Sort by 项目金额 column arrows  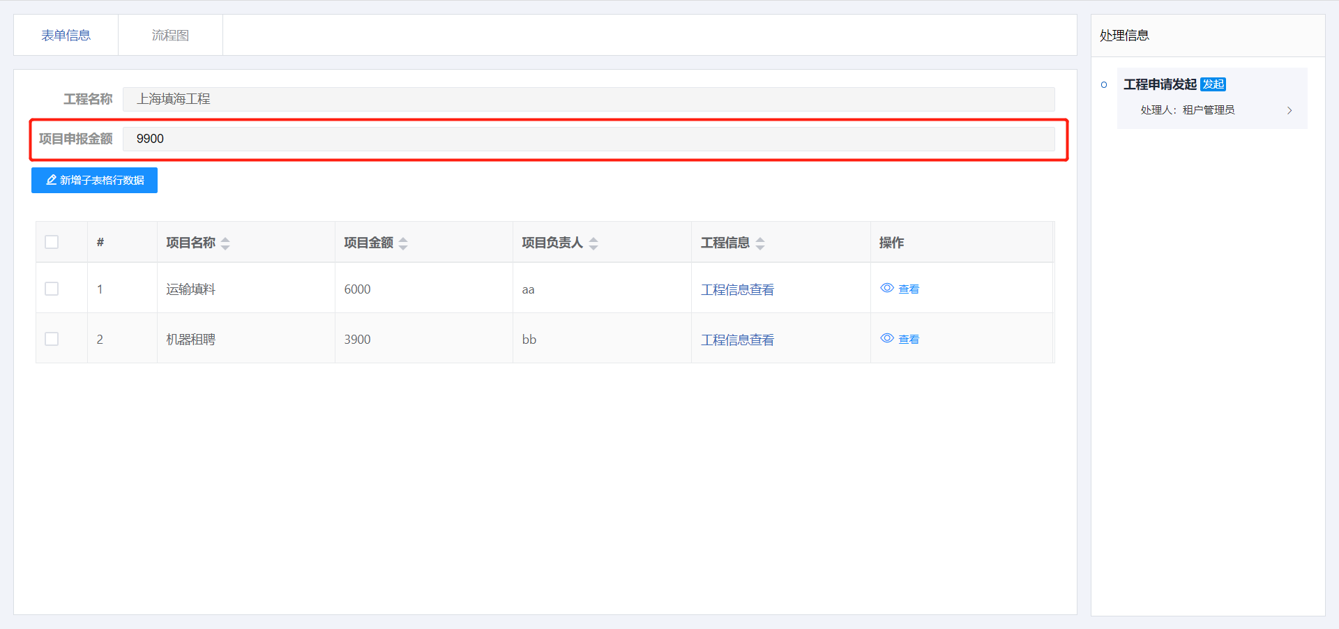pyautogui.click(x=403, y=243)
